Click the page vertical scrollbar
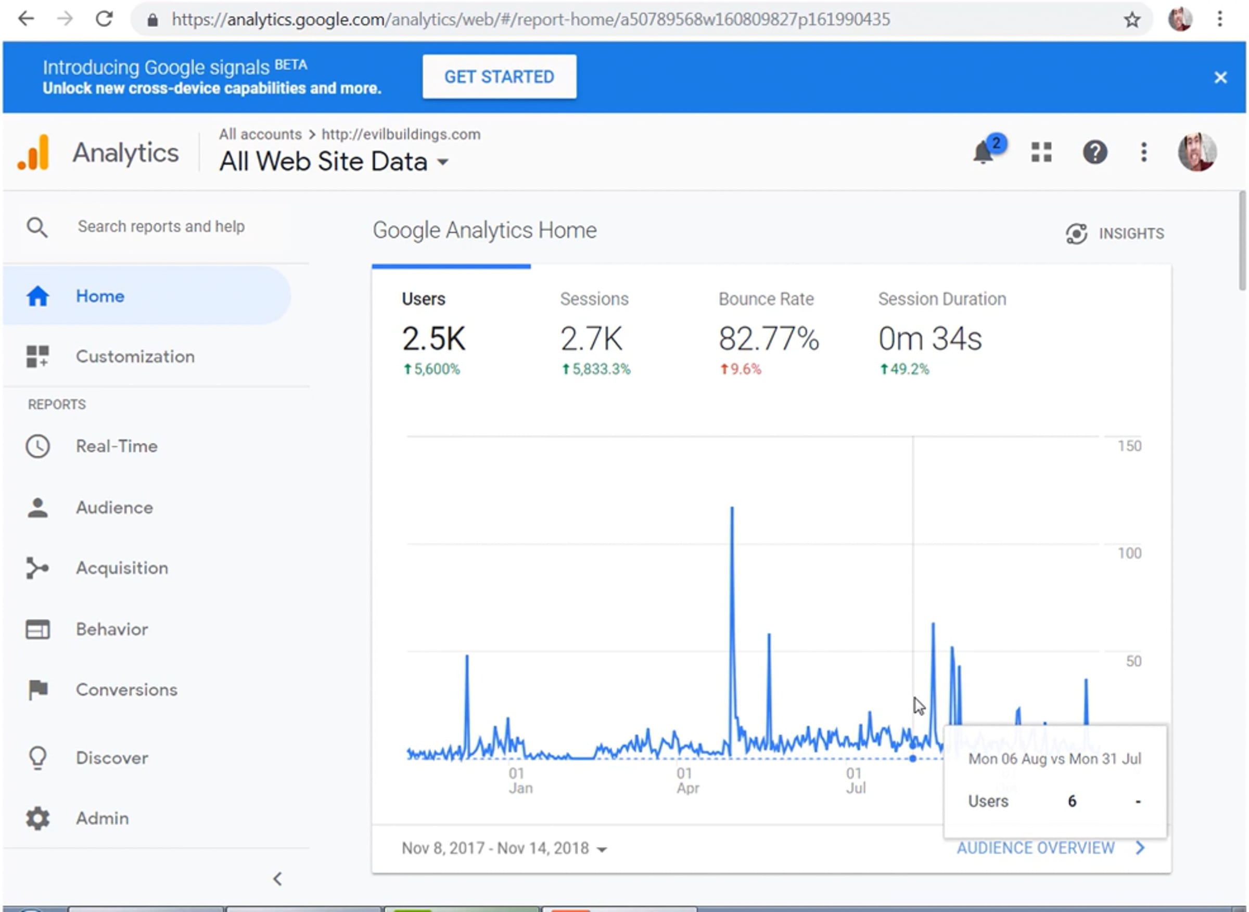 click(1242, 241)
